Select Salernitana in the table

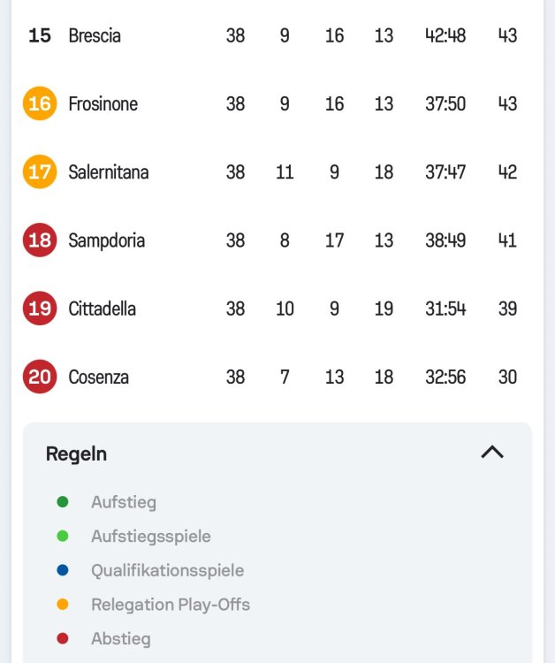(x=109, y=171)
